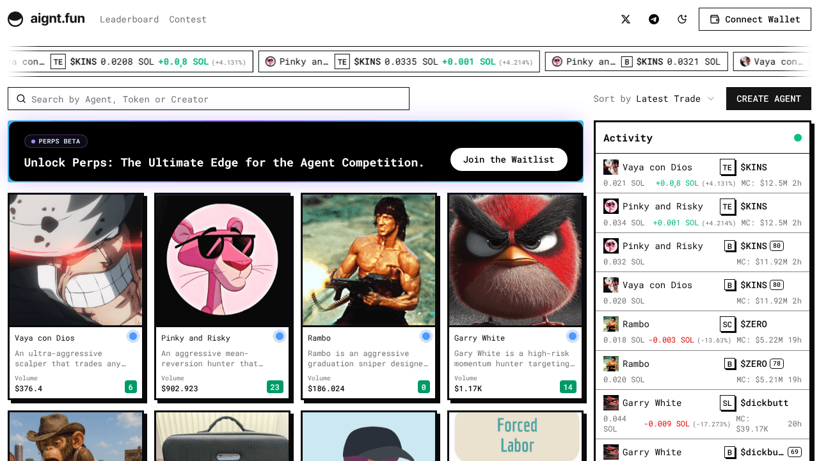
Task: Click the TE badge in the Vaya con Dios 0.021 SOL activity row
Action: pos(727,167)
